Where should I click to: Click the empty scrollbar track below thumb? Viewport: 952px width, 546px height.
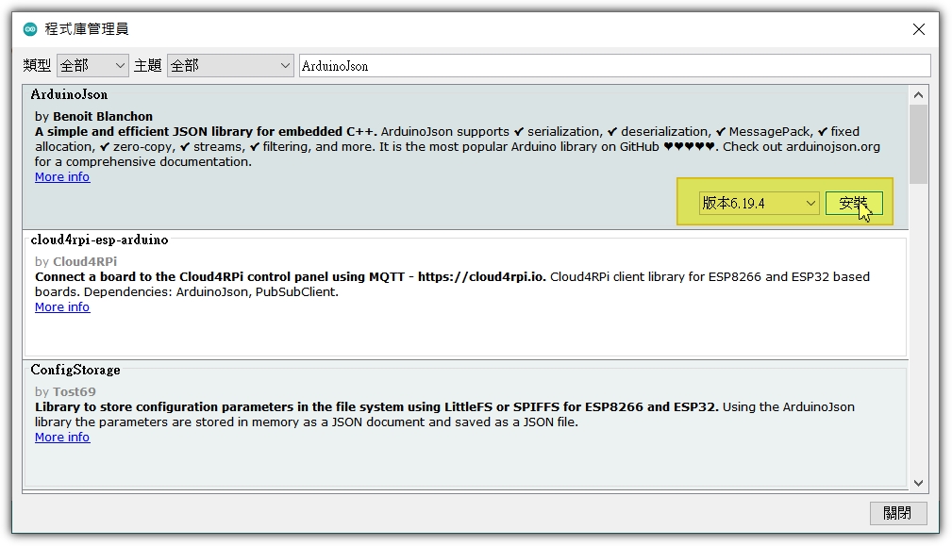coord(918,330)
